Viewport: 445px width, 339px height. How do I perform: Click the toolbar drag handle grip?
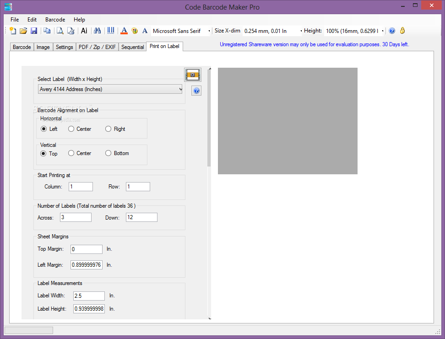5,31
